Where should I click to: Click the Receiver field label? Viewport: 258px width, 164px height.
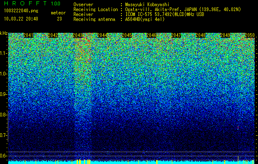coord(83,14)
